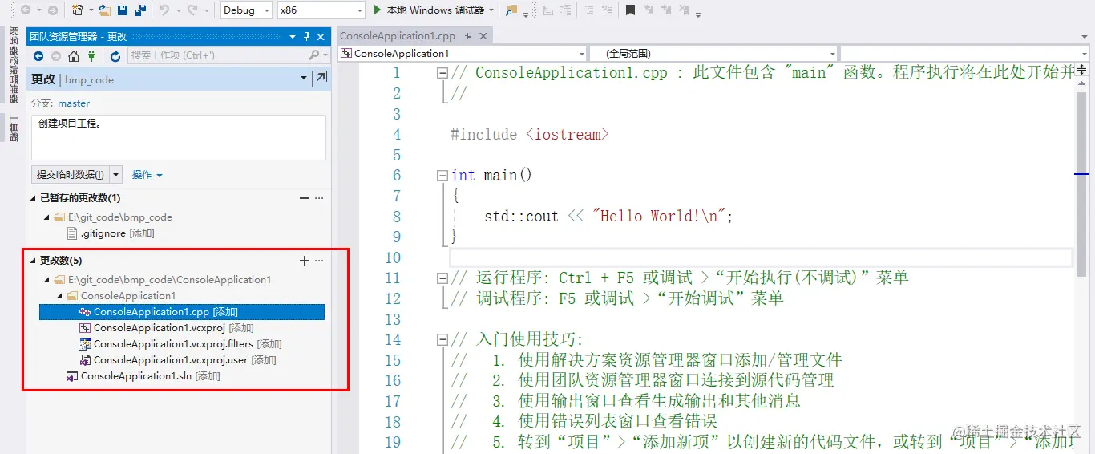Viewport: 1095px width, 454px height.
Task: Stage all changes with the plus icon
Action: pyautogui.click(x=304, y=261)
